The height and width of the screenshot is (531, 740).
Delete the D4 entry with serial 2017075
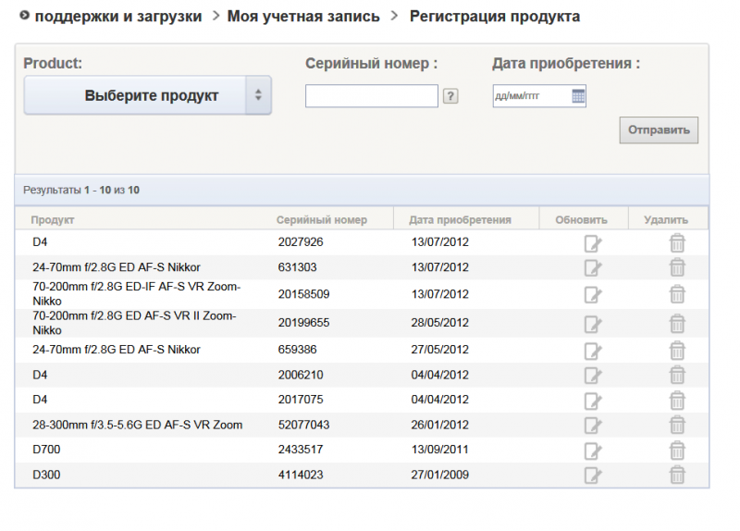(x=677, y=400)
